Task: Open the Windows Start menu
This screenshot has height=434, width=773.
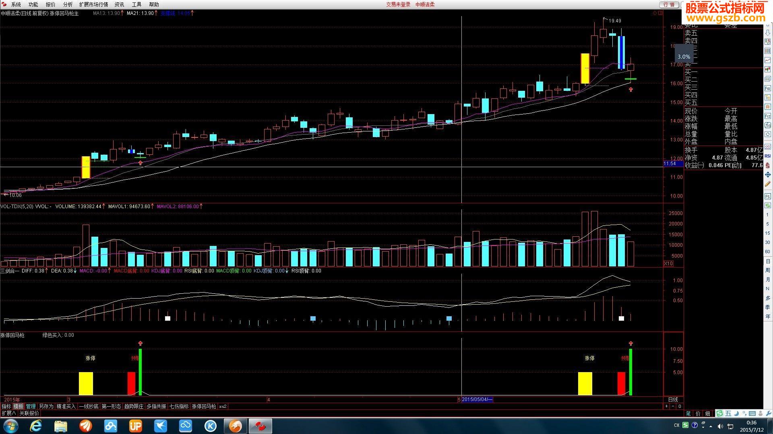Action: [10, 426]
